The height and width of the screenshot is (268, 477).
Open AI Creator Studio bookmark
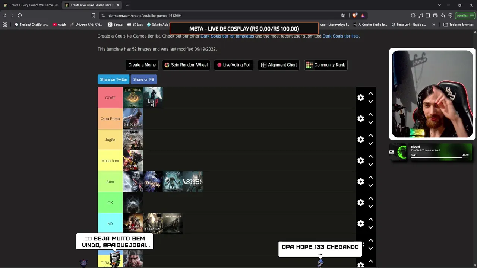370,25
